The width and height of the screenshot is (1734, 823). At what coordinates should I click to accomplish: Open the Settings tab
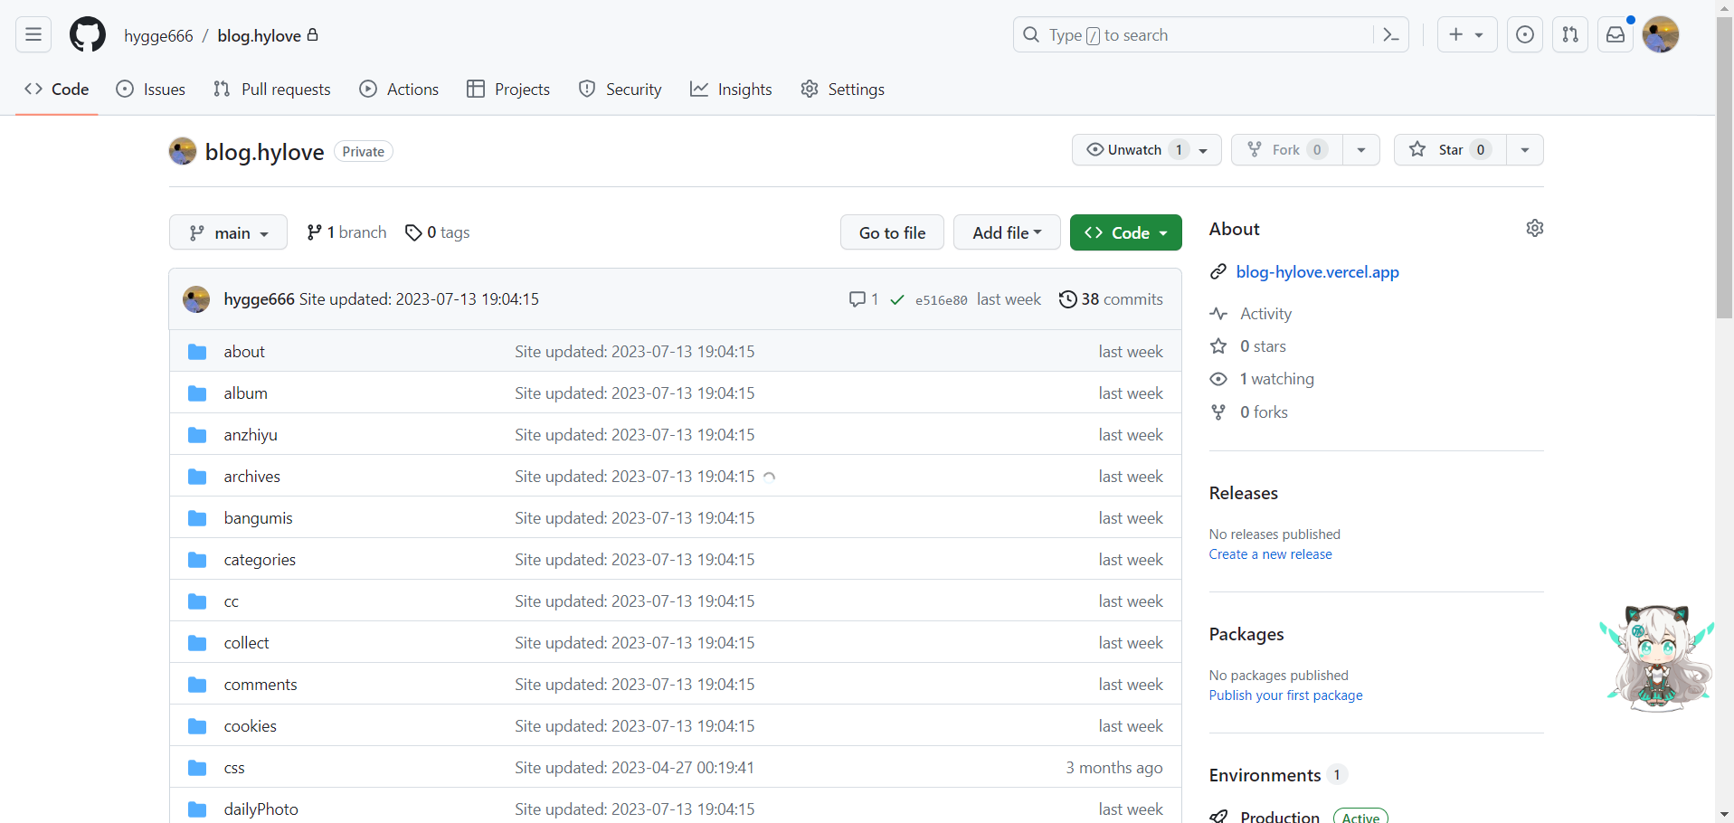tap(842, 90)
